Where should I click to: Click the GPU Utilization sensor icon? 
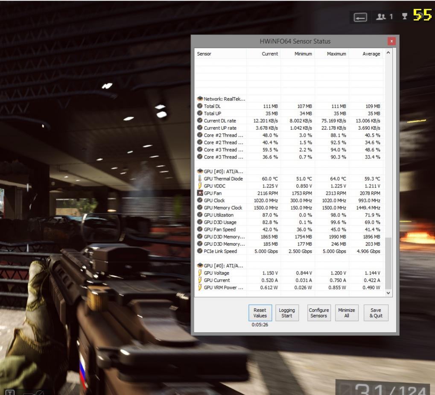(x=199, y=214)
